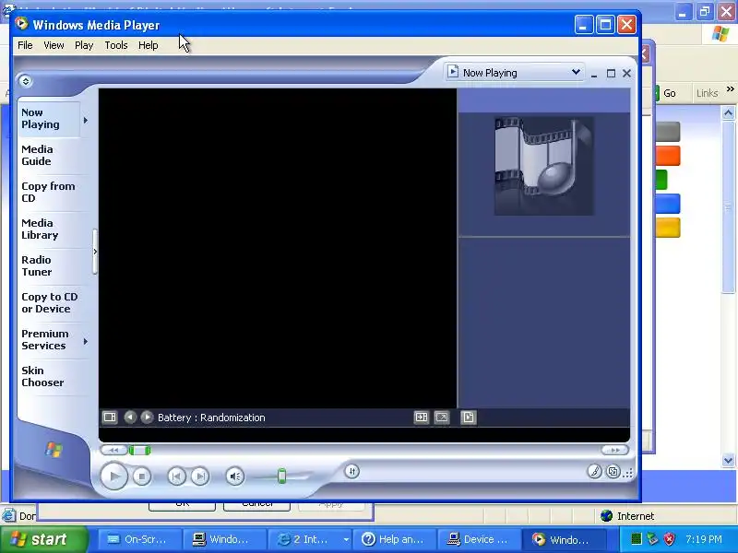
Task: Open the Help menu
Action: click(148, 45)
